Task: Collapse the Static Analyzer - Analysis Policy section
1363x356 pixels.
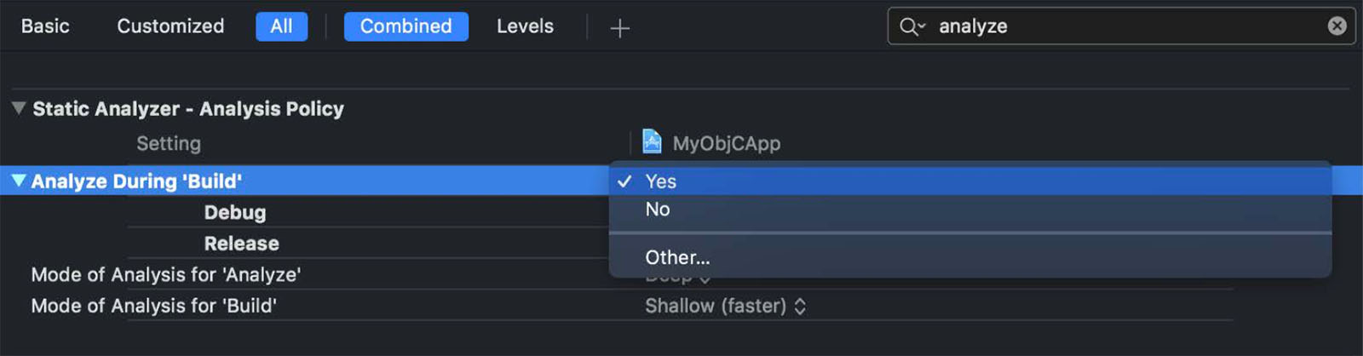Action: [x=18, y=108]
